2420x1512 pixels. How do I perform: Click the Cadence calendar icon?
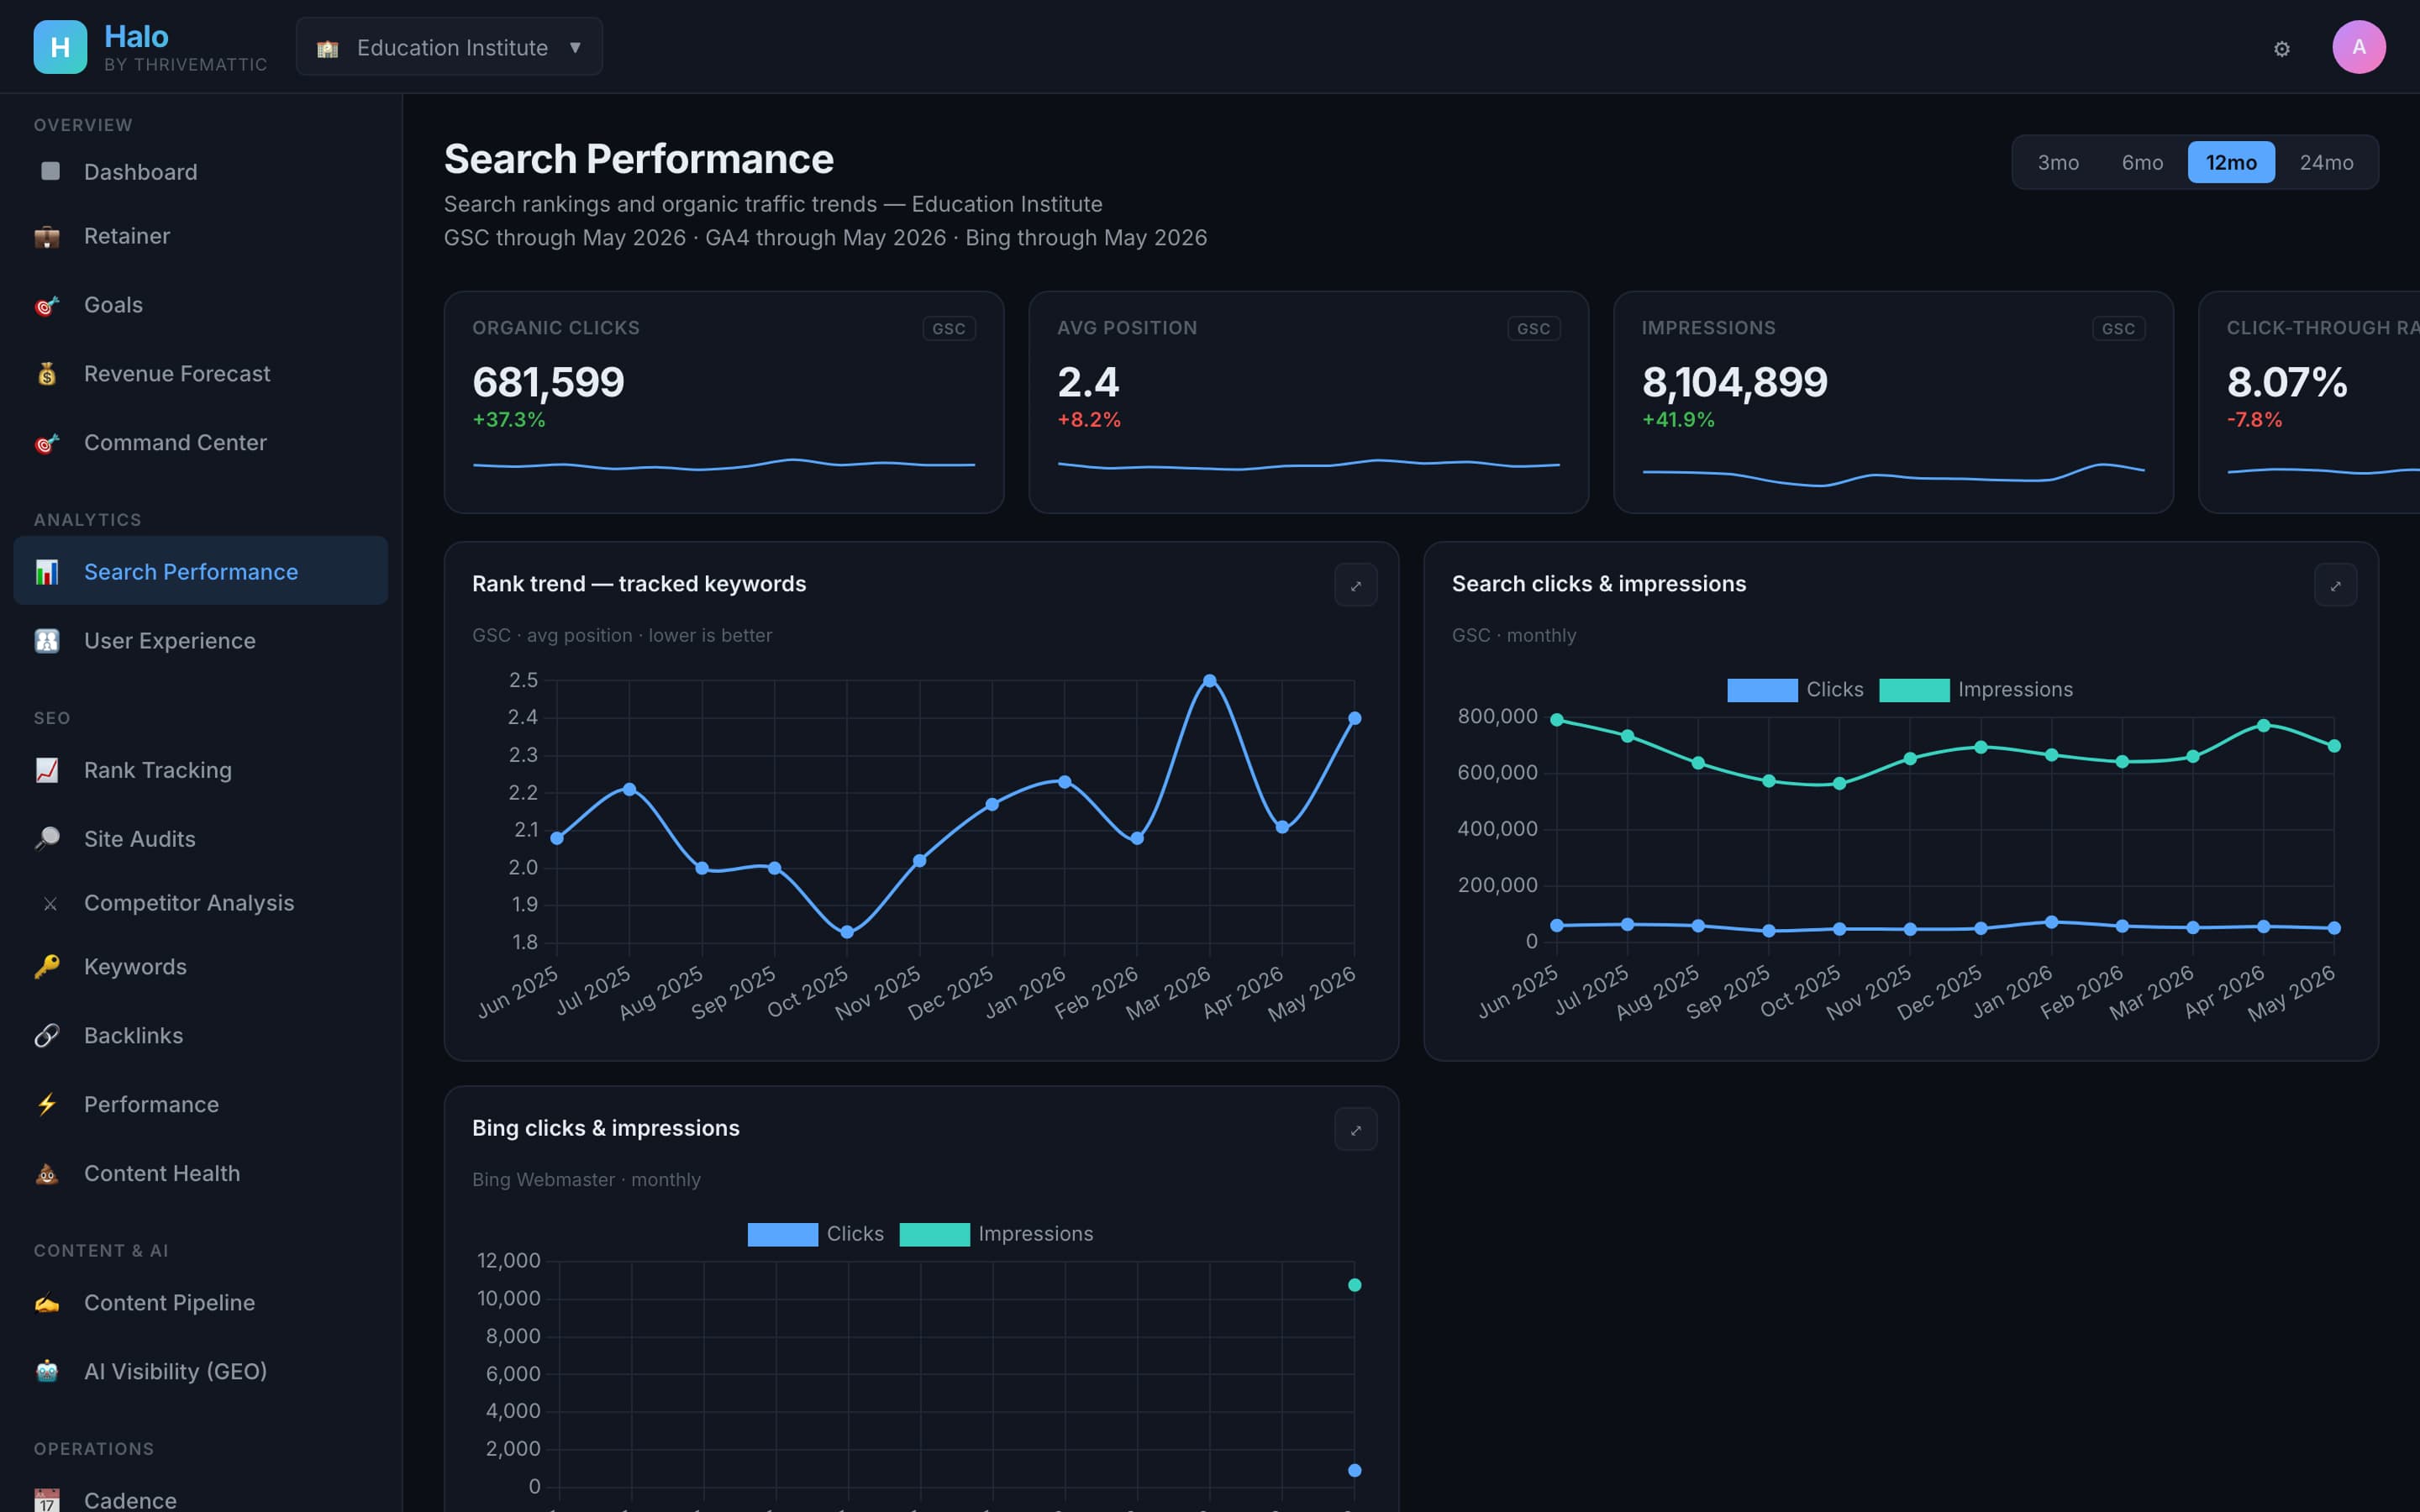[47, 1500]
